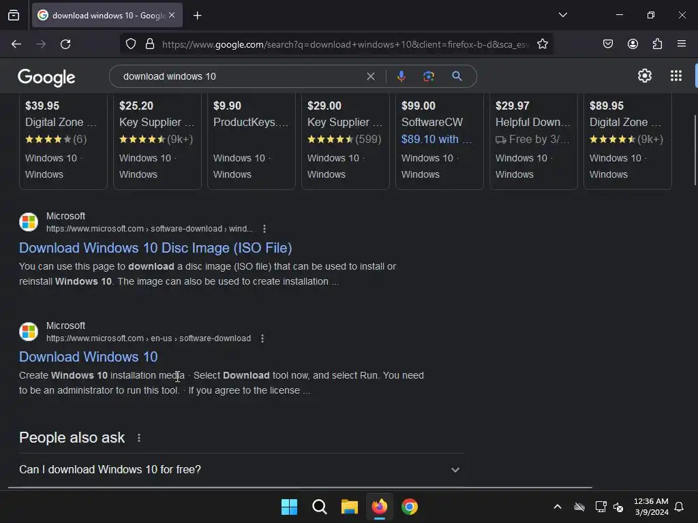Open clock showing 12:36 AM

click(x=651, y=507)
